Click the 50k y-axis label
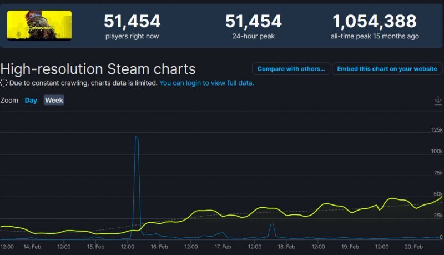Screen dimensions: 444x255 click(x=438, y=194)
